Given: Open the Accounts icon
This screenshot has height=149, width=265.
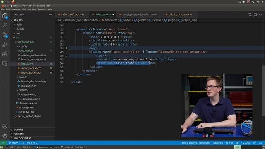Looking at the screenshot, I should 5,126.
